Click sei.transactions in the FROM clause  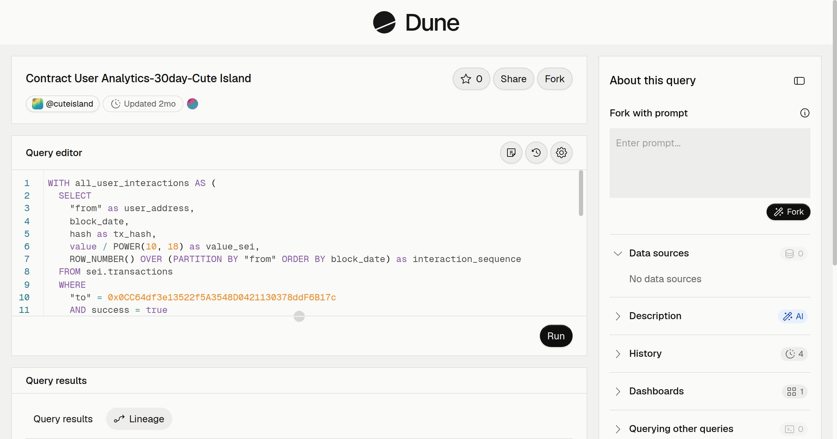tap(129, 272)
